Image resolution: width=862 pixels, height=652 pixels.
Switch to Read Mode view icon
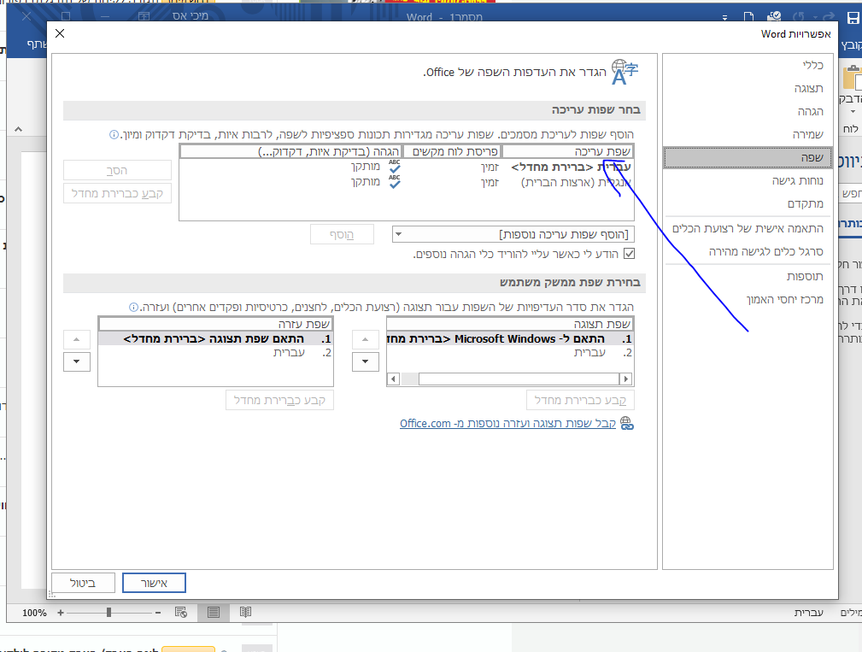[x=246, y=613]
